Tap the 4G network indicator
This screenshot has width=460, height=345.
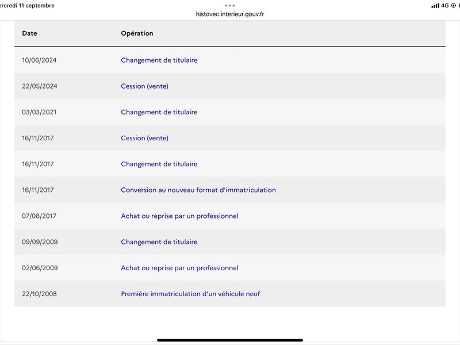pos(444,6)
